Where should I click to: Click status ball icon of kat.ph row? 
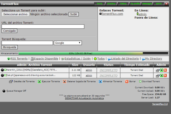[x=2, y=75]
